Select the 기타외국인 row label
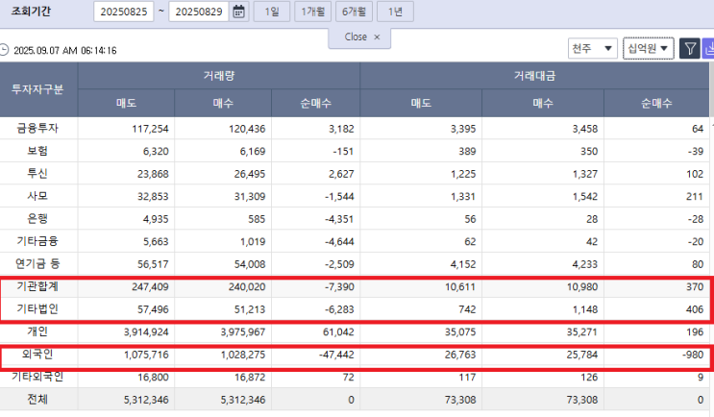Screen dimensions: 714x417 click(x=37, y=377)
